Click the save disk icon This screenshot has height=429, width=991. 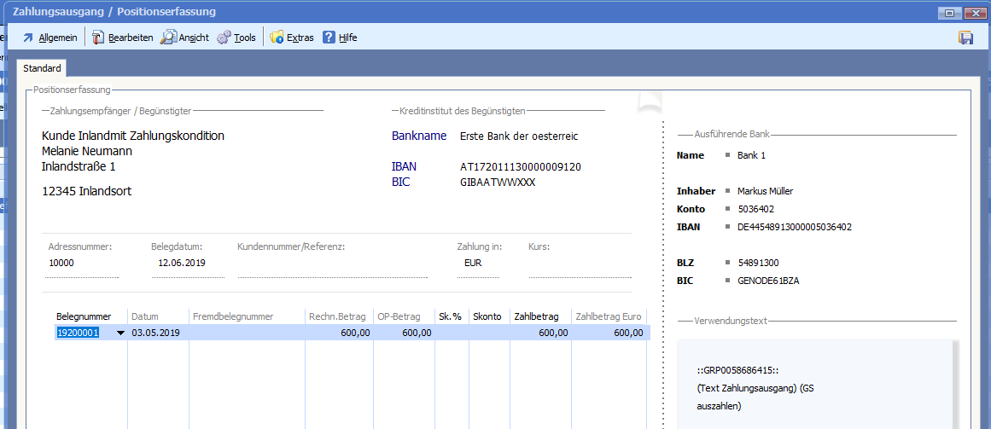coord(966,38)
